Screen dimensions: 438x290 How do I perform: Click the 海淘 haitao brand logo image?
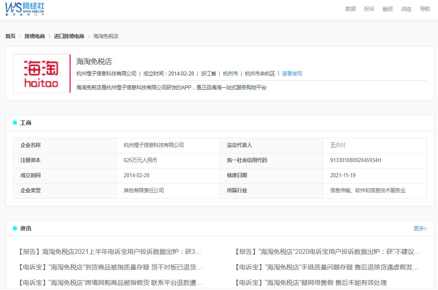click(x=41, y=73)
